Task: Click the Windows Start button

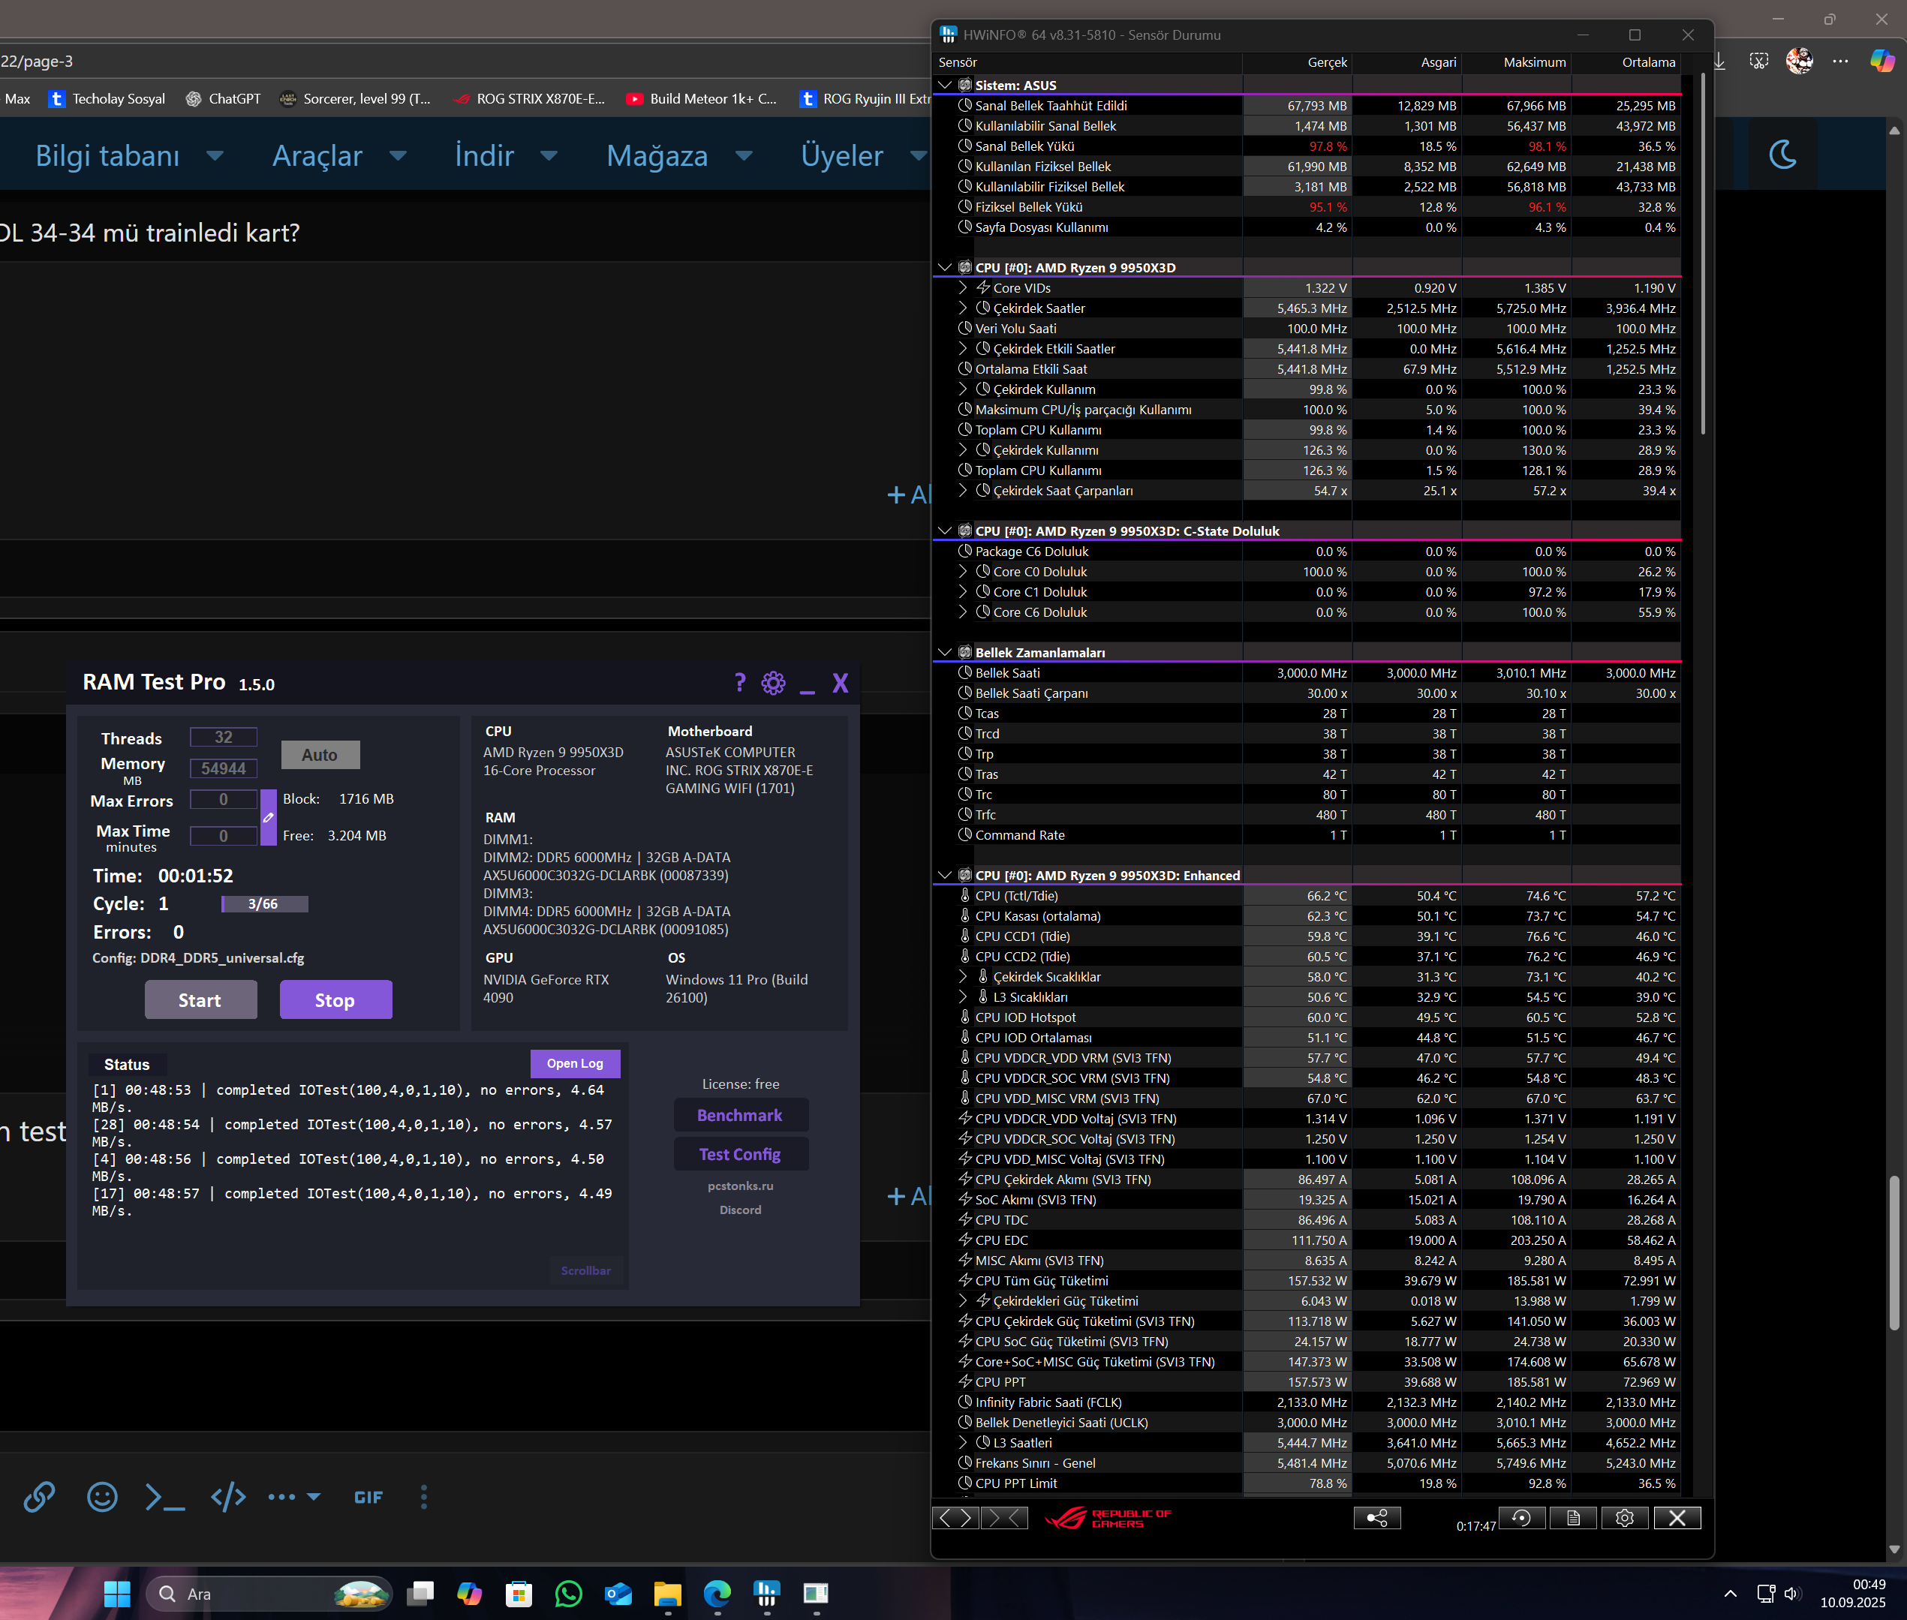Action: 116,1594
